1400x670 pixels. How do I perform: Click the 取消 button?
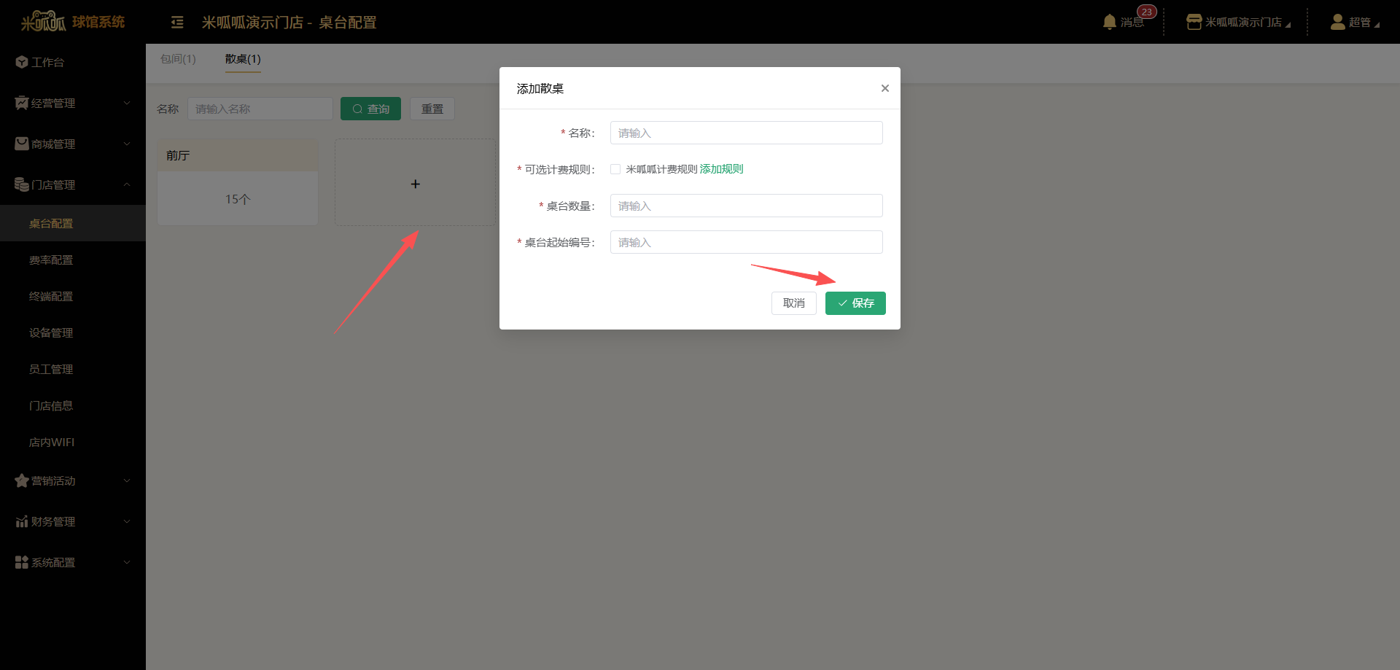(793, 303)
